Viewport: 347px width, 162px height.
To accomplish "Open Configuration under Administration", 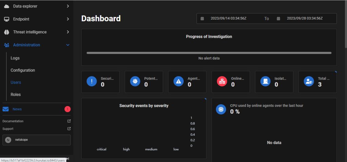I will 23,70.
